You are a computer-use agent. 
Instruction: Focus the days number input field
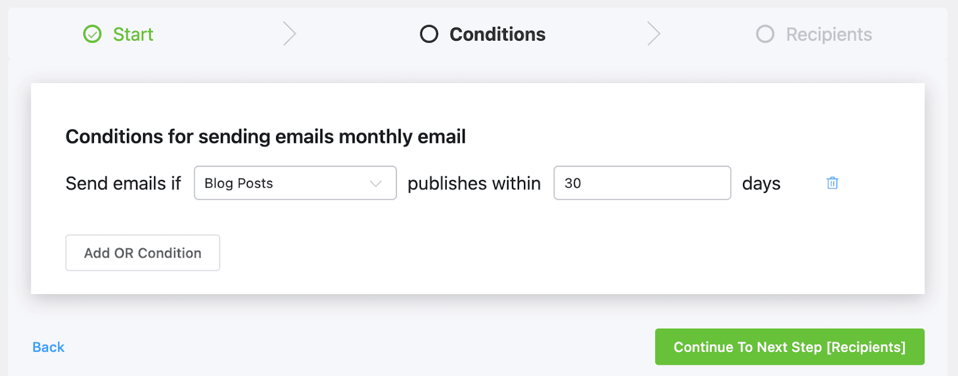coord(642,183)
